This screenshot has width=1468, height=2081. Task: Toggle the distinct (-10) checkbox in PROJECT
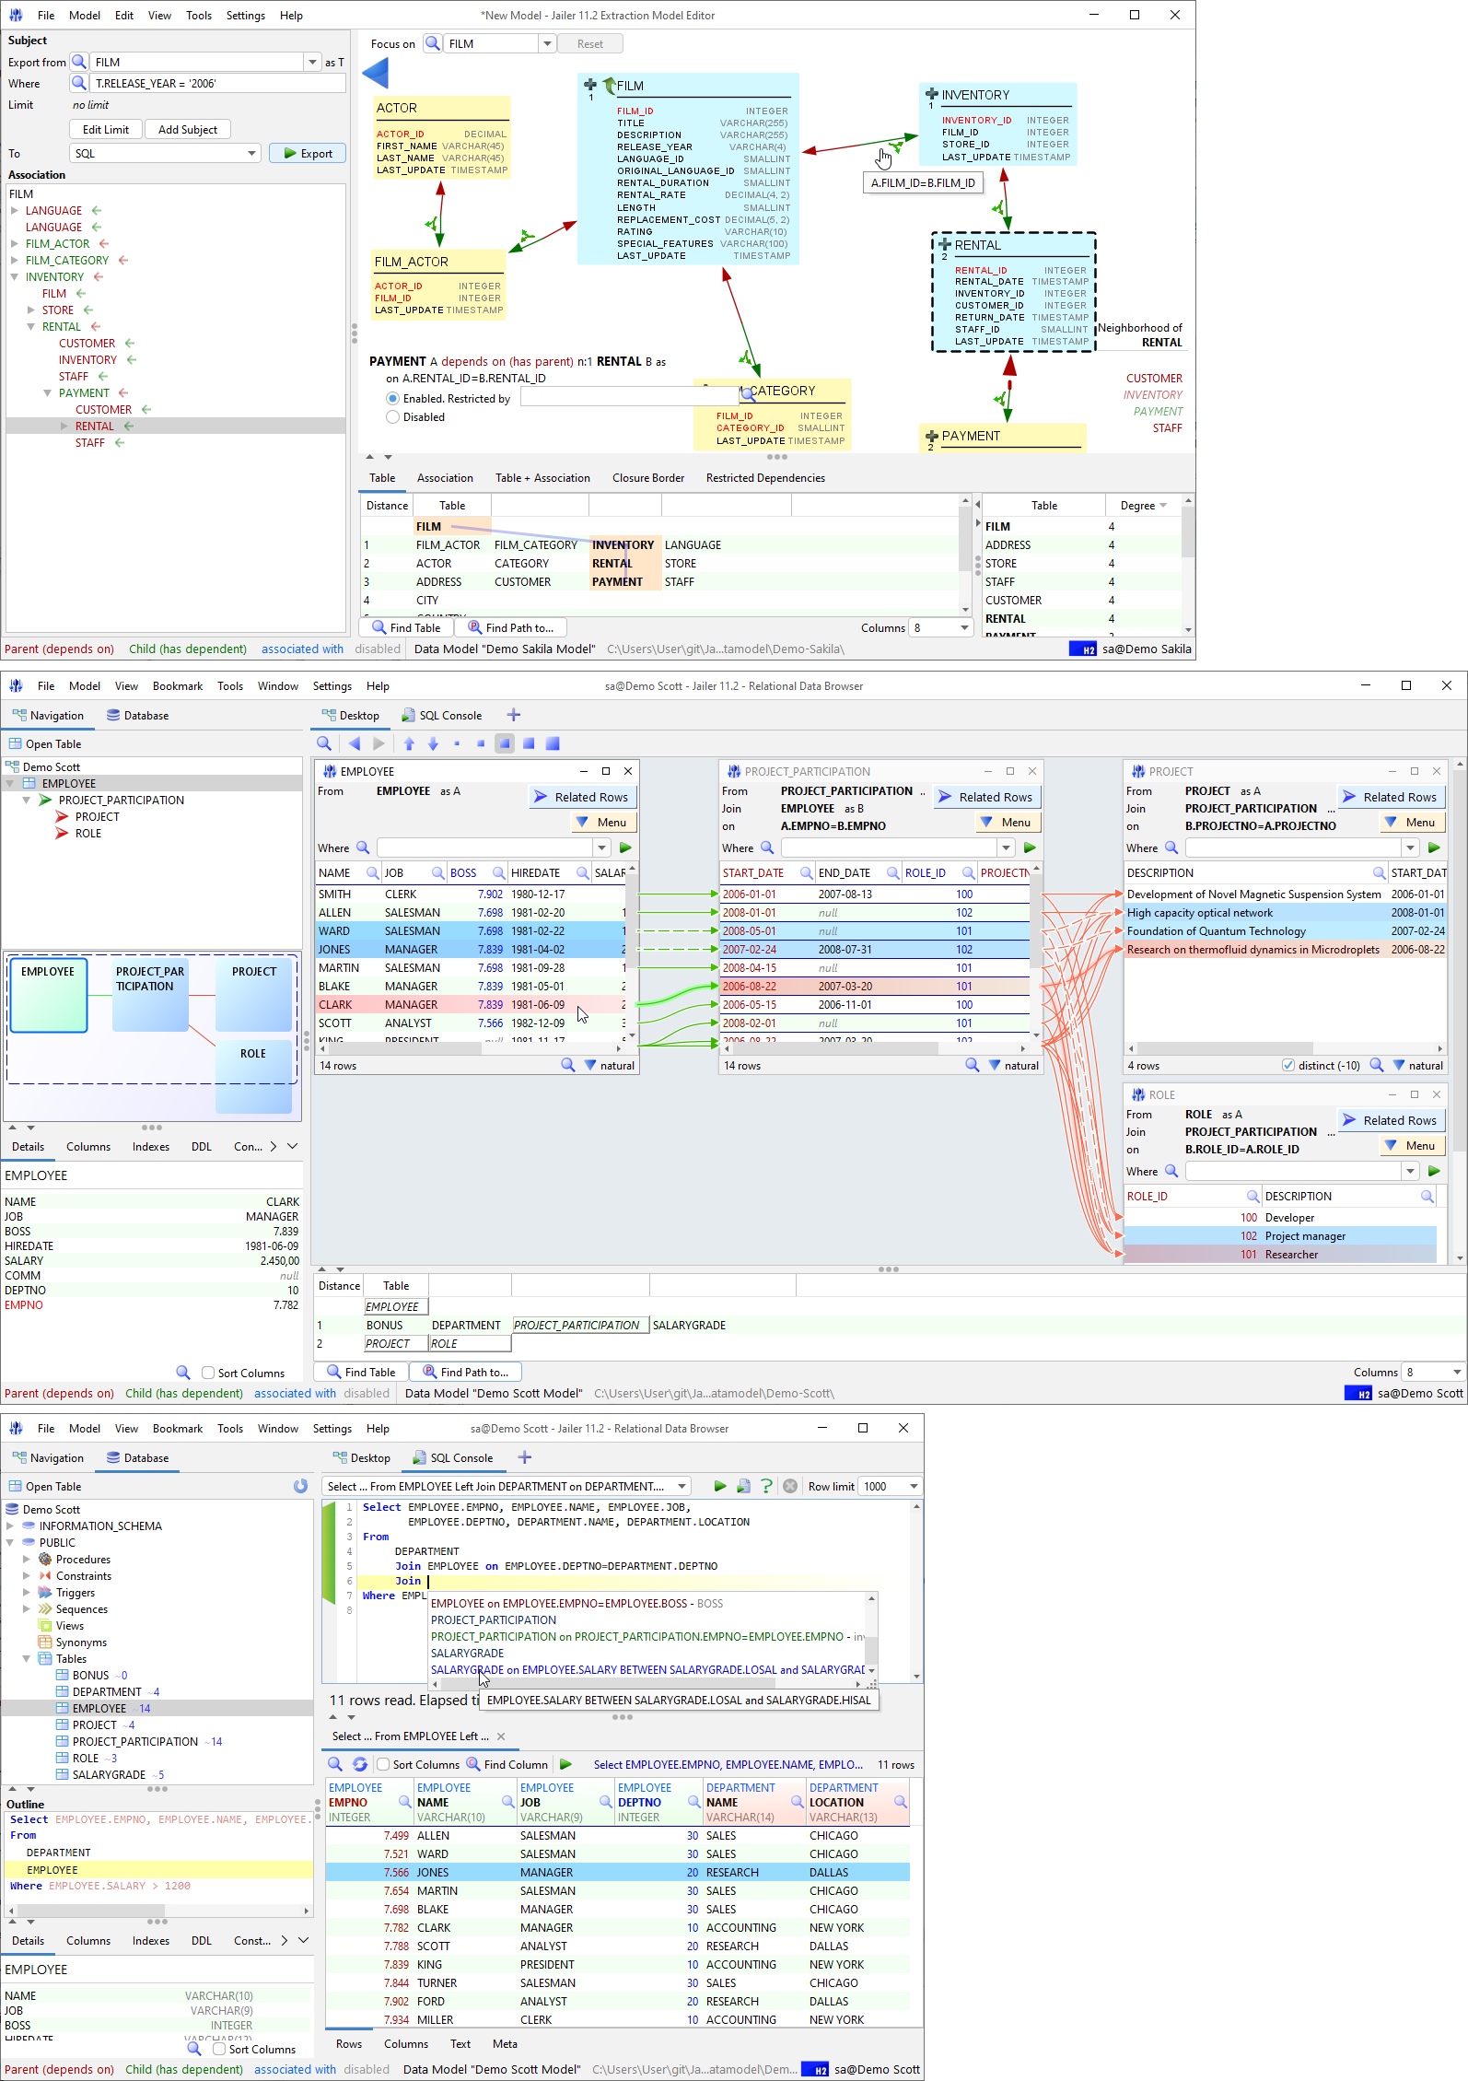click(1288, 1065)
